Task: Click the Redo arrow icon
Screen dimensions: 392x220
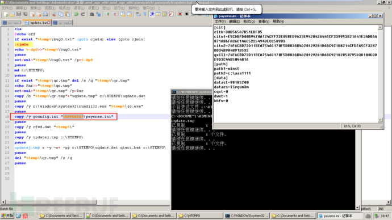Action: [x=83, y=14]
